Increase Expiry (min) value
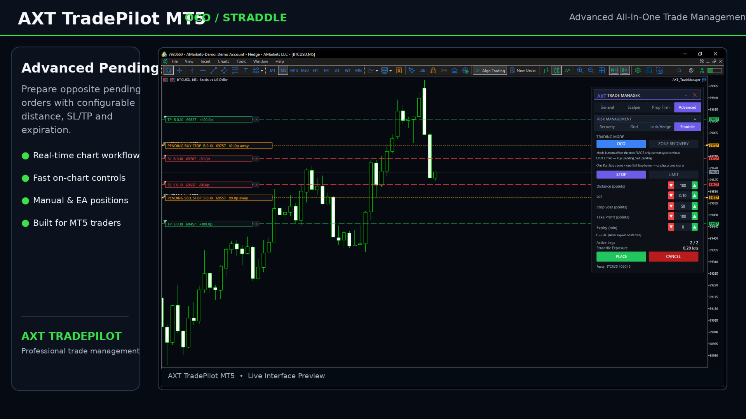The image size is (746, 419). click(695, 227)
